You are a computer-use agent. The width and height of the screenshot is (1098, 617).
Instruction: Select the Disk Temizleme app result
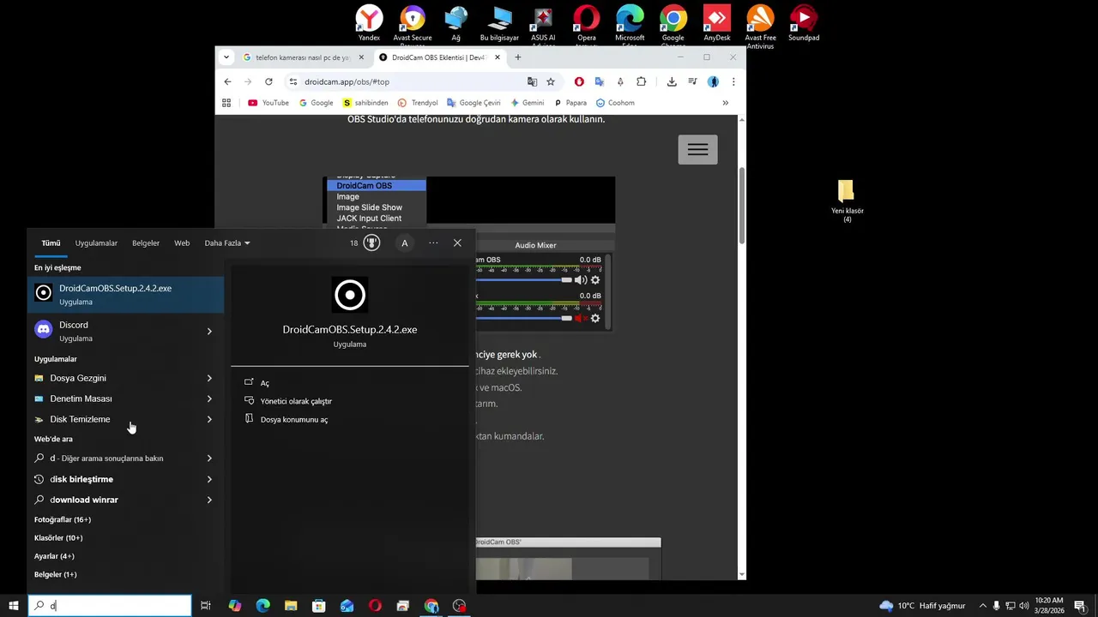[x=112, y=419]
